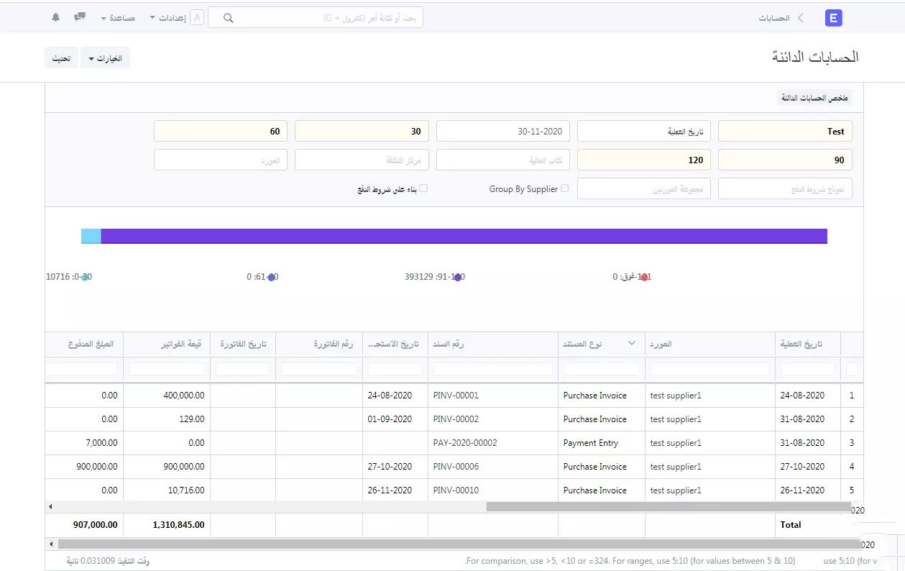The height and width of the screenshot is (571, 905).
Task: Click the تاريخ العملية column header
Action: coord(807,344)
